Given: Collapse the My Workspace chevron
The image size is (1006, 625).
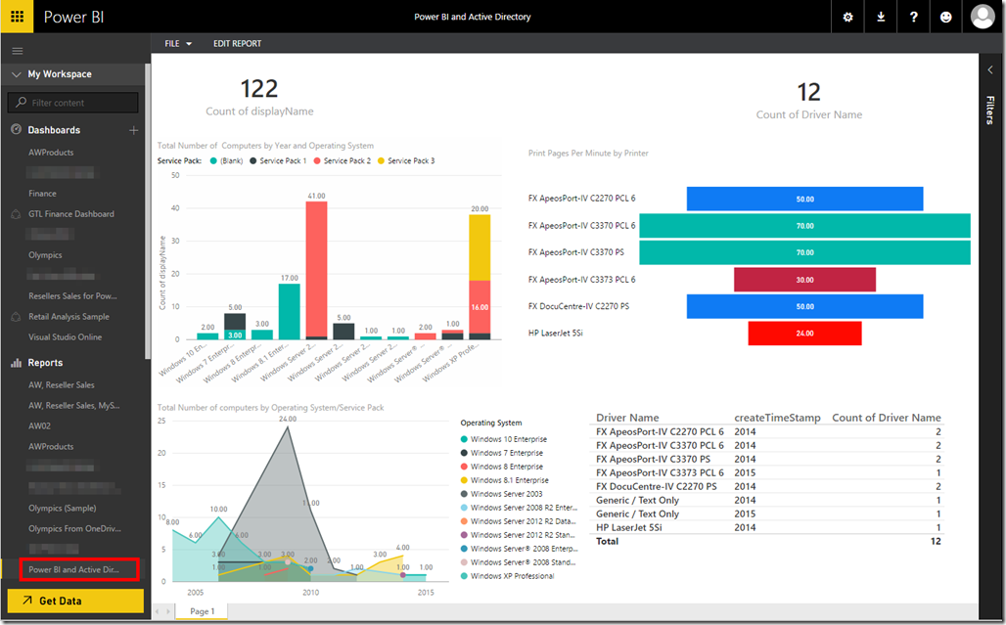Looking at the screenshot, I should tap(16, 74).
